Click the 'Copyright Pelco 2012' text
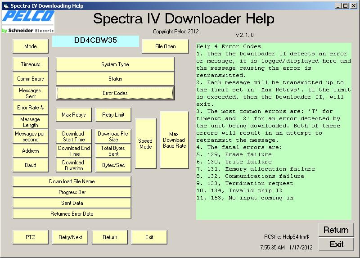Image resolution: width=360 pixels, height=258 pixels. (176, 32)
